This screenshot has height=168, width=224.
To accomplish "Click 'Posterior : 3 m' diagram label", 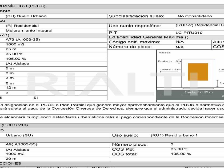I will coord(170,61).
